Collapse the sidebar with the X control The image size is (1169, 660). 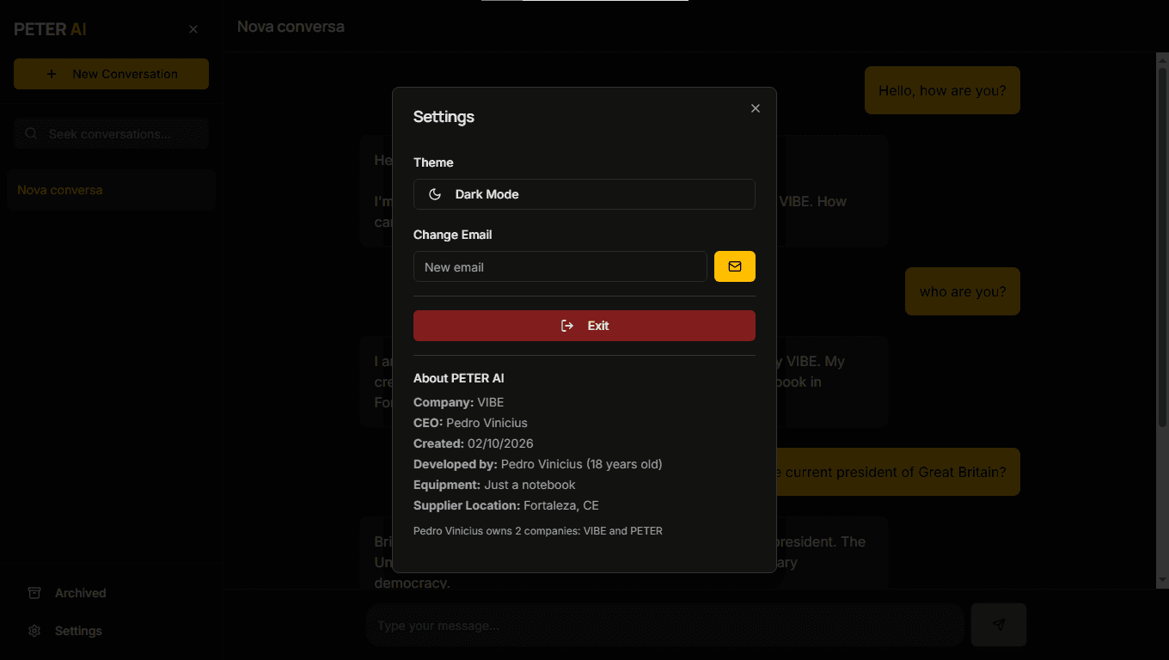point(193,28)
